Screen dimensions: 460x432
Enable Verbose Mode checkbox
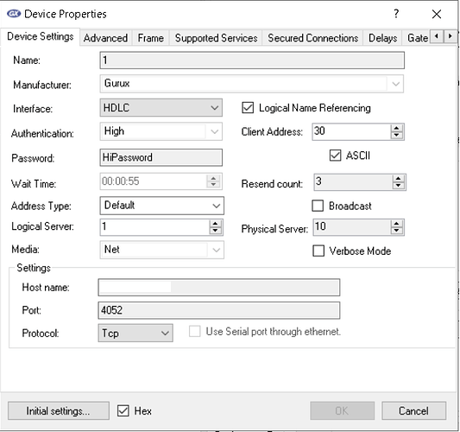pyautogui.click(x=318, y=251)
